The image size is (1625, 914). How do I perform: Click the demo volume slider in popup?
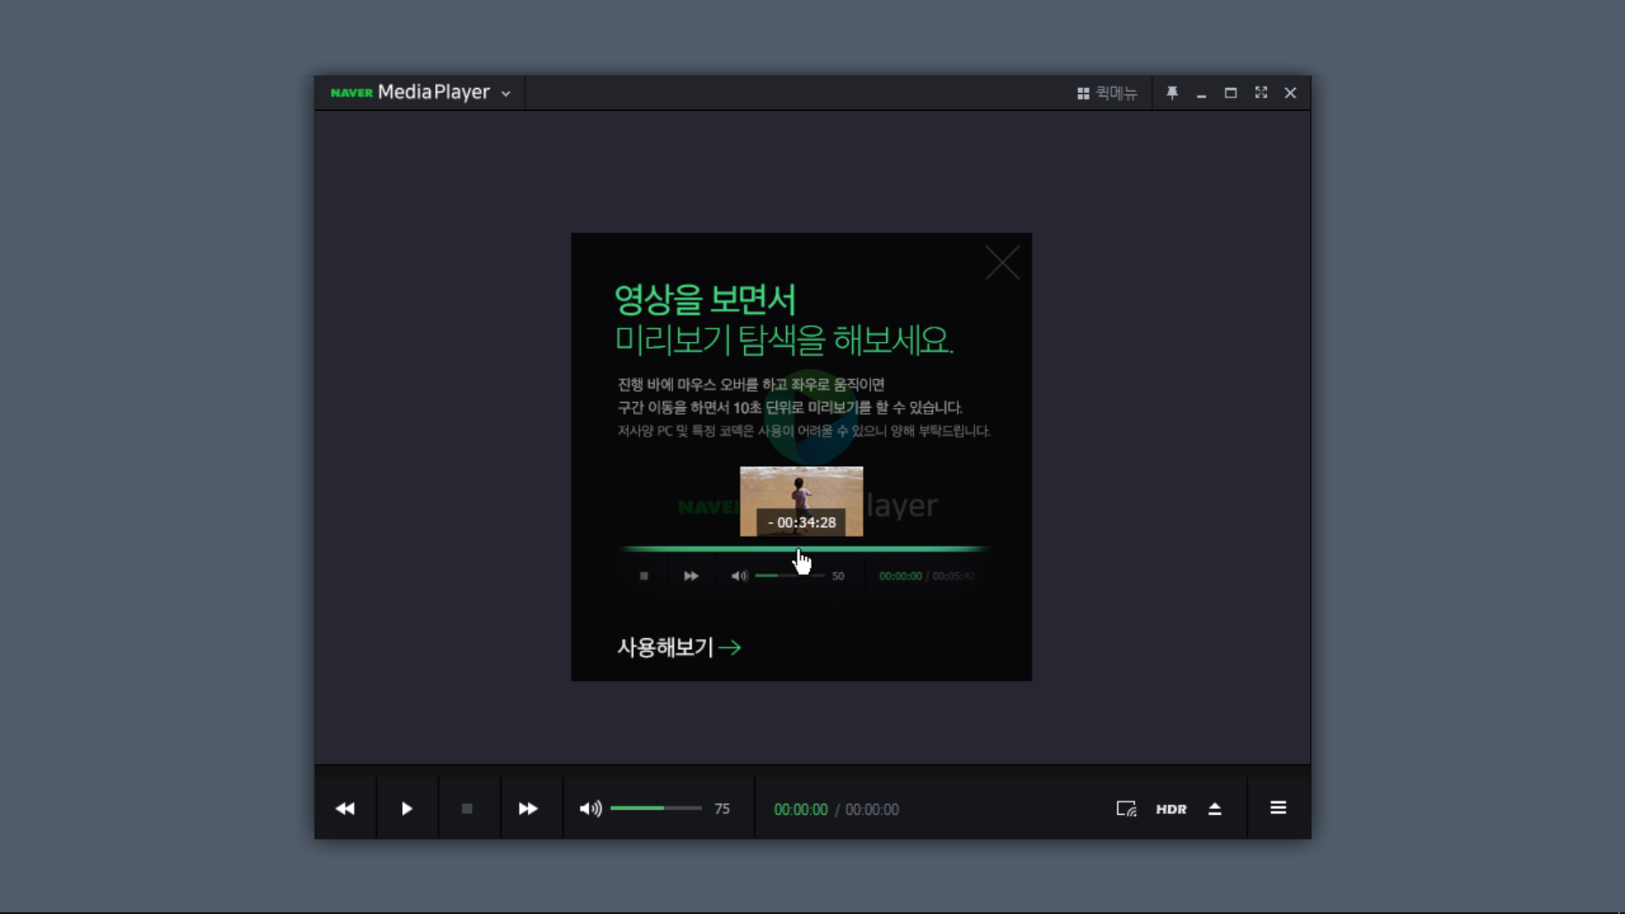789,576
